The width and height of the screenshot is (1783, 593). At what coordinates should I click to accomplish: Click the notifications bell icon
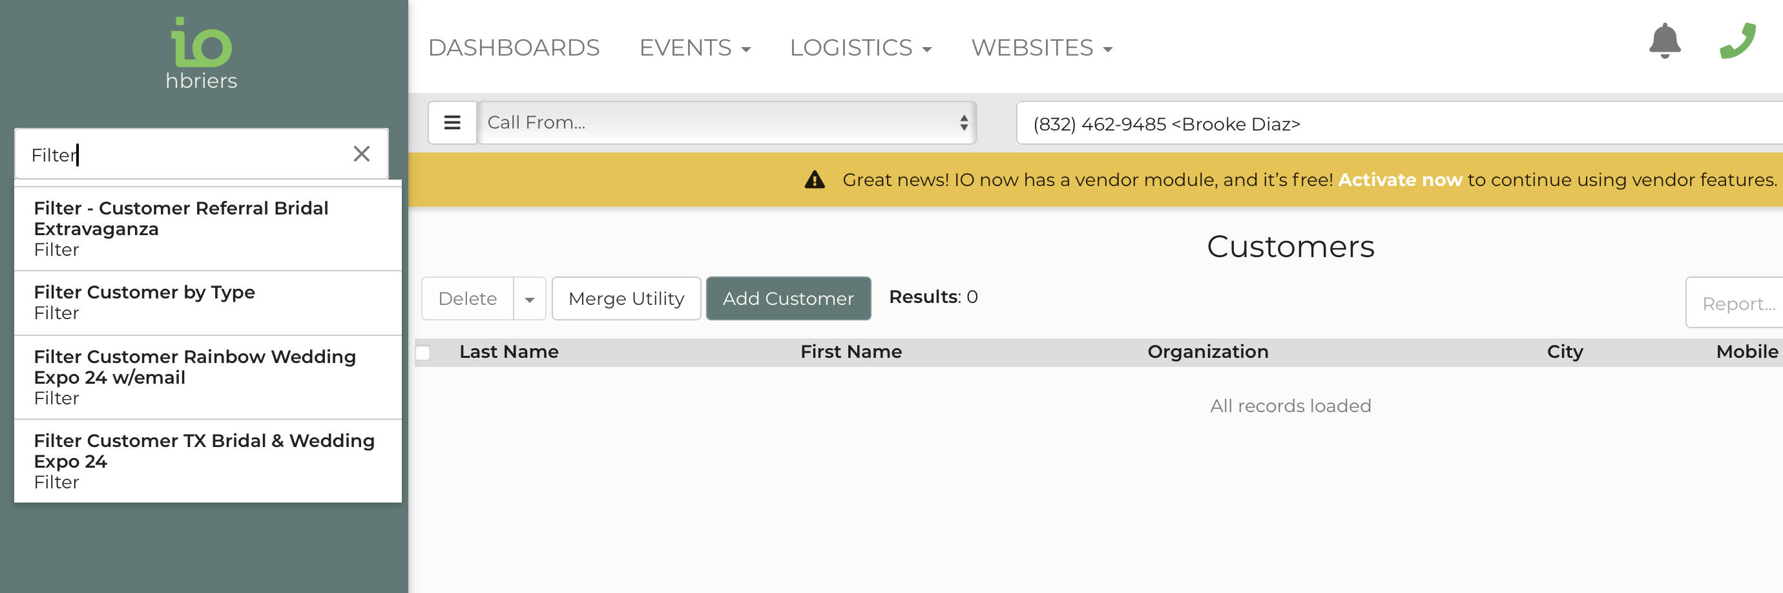coord(1664,41)
